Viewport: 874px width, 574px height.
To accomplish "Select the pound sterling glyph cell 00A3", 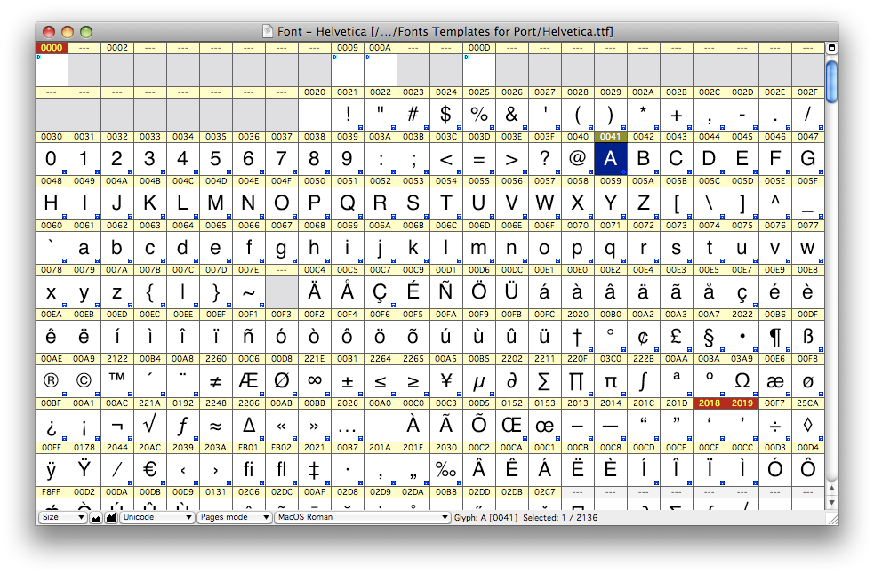I will [676, 336].
